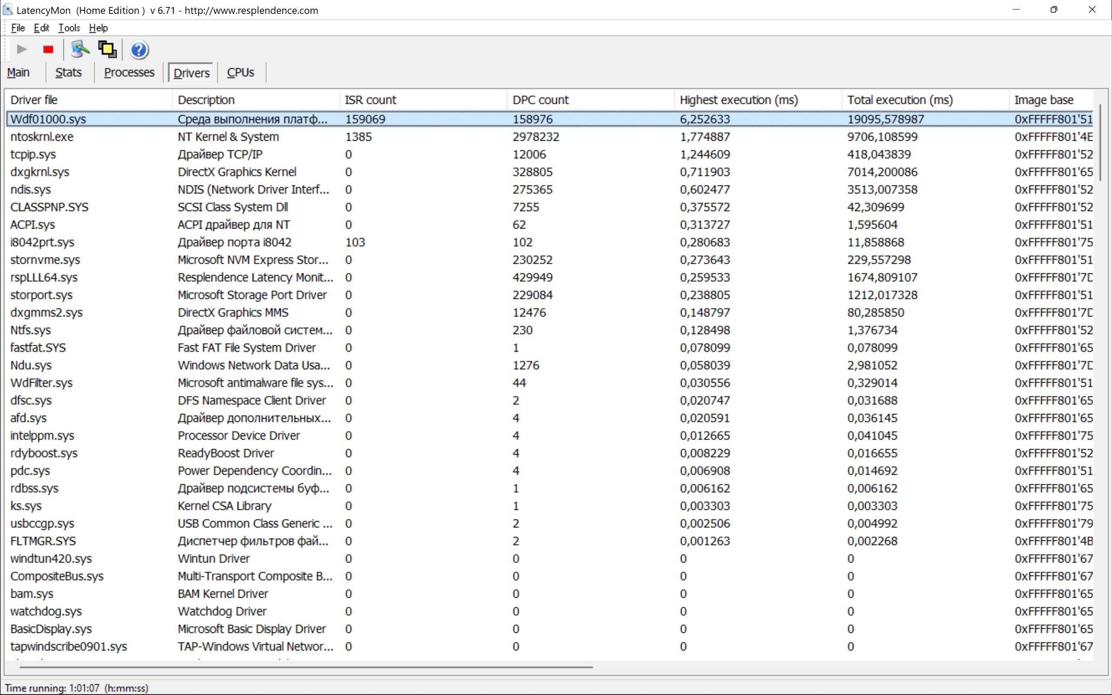Click the vertical scrollbar thumb of driver list
This screenshot has height=695, width=1112.
pyautogui.click(x=1101, y=142)
